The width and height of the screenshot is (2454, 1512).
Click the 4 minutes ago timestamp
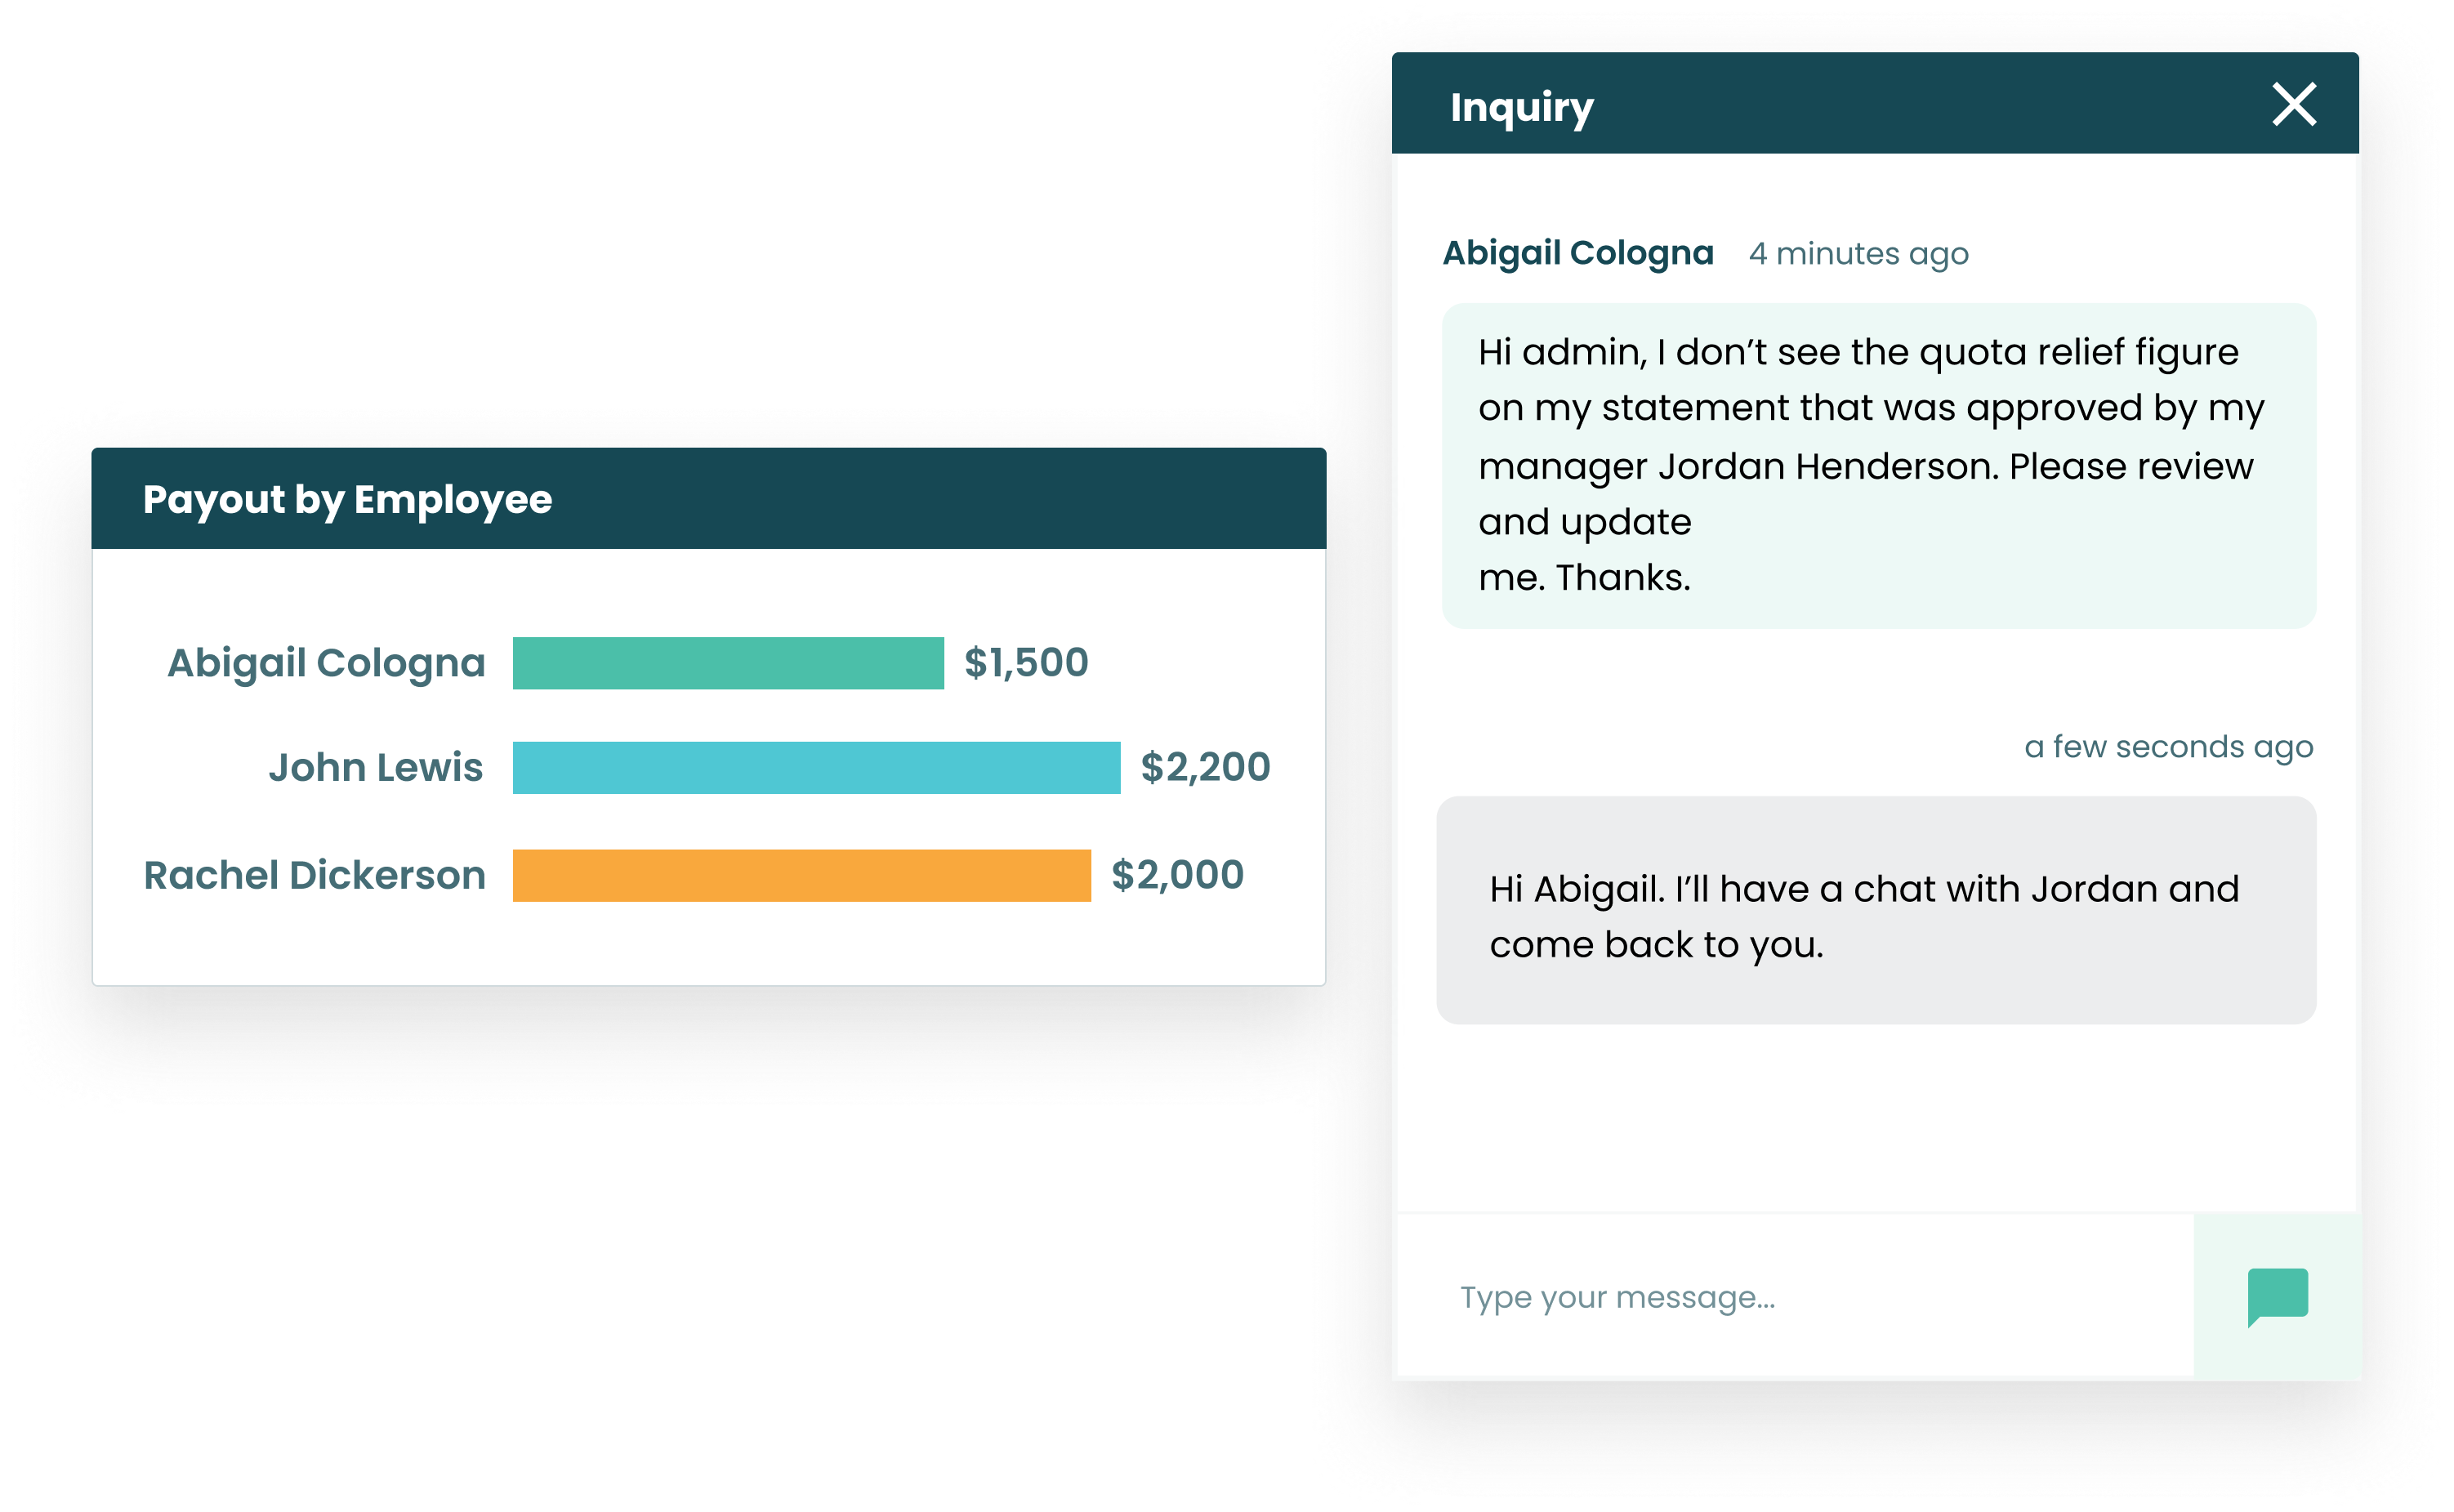click(x=1858, y=254)
